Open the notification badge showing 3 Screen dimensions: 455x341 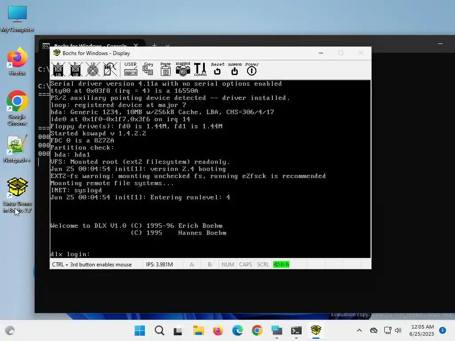(x=443, y=330)
